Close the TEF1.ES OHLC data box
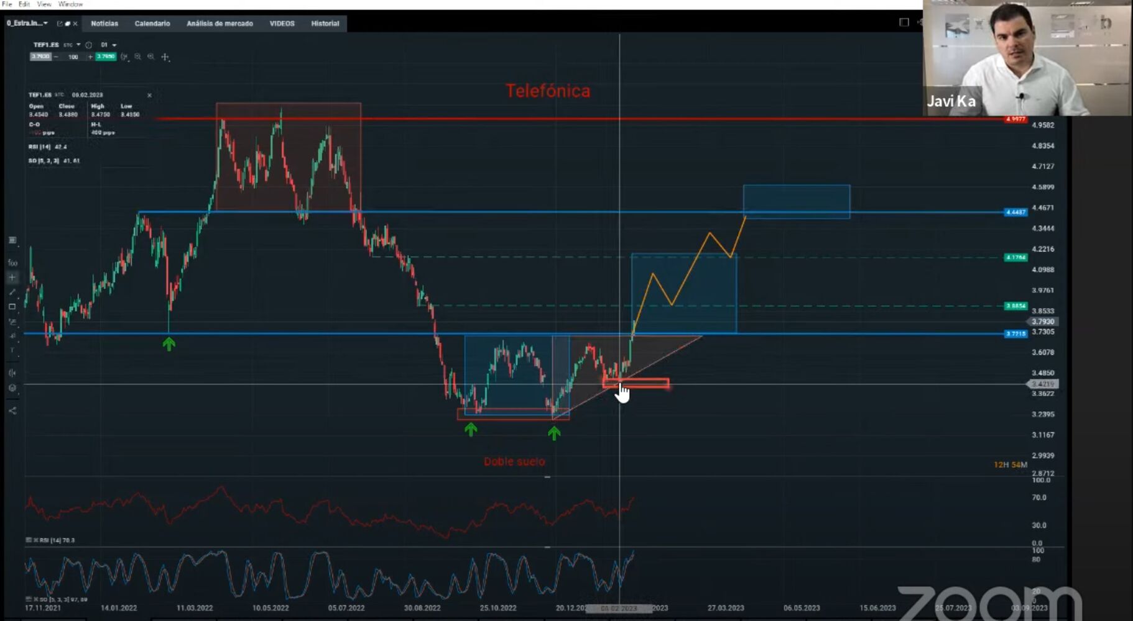Screen dimensions: 1133x621 [x=149, y=95]
